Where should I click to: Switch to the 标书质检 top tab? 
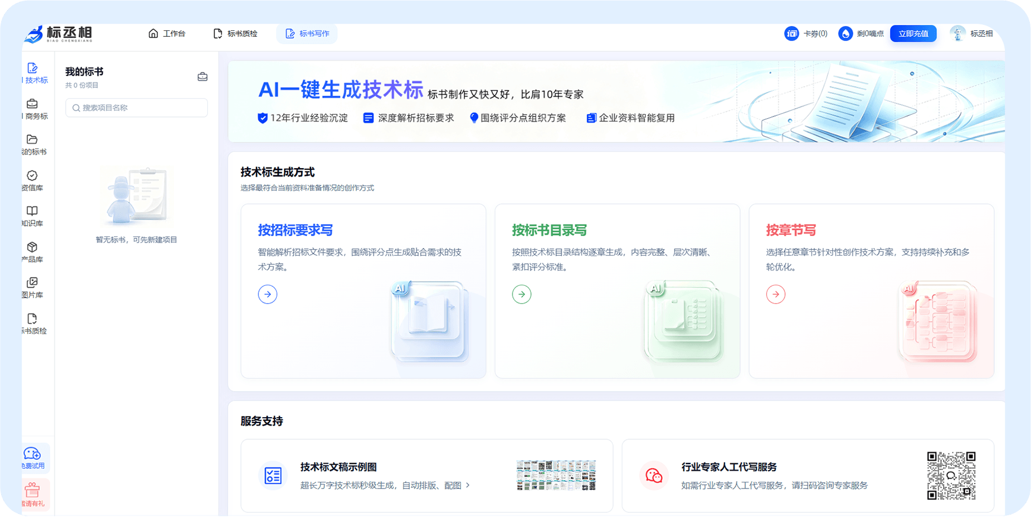tap(235, 34)
